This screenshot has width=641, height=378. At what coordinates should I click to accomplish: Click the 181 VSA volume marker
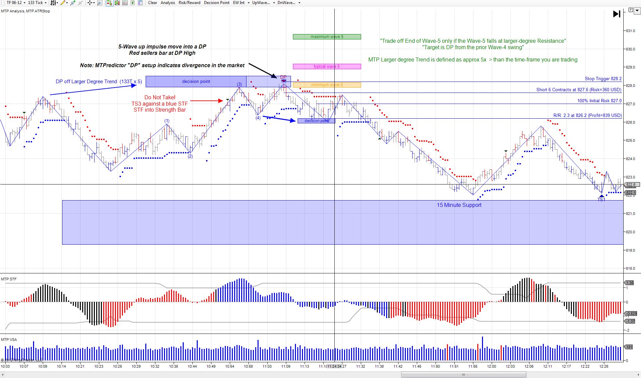629,347
